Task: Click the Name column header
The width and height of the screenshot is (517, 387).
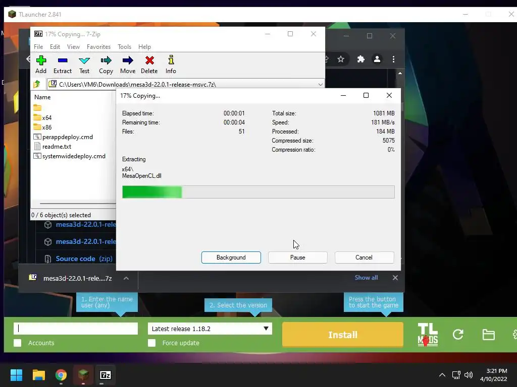Action: click(x=42, y=97)
